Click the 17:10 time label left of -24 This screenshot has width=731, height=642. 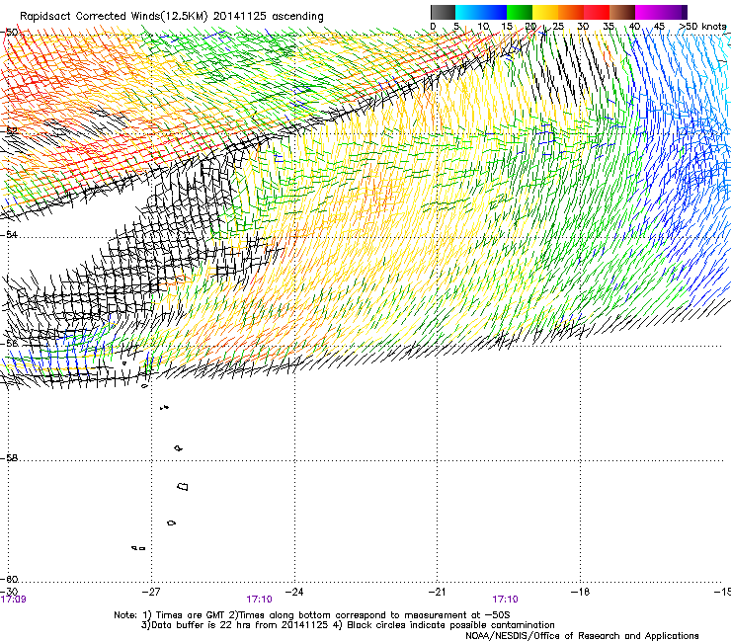(259, 600)
